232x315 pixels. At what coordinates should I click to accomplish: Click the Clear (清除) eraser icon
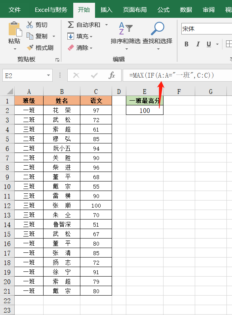71,48
